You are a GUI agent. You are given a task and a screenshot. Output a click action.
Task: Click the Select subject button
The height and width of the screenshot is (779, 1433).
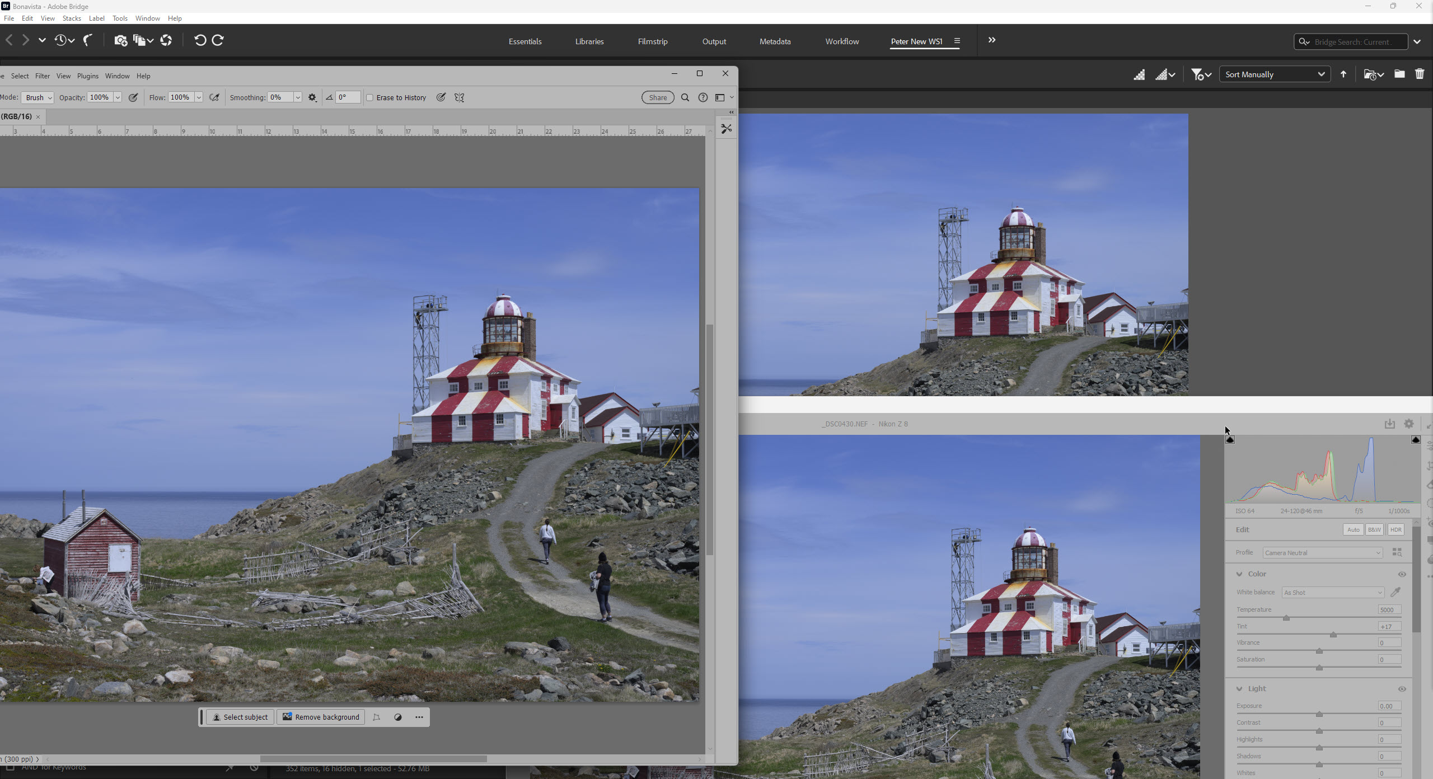pyautogui.click(x=240, y=717)
